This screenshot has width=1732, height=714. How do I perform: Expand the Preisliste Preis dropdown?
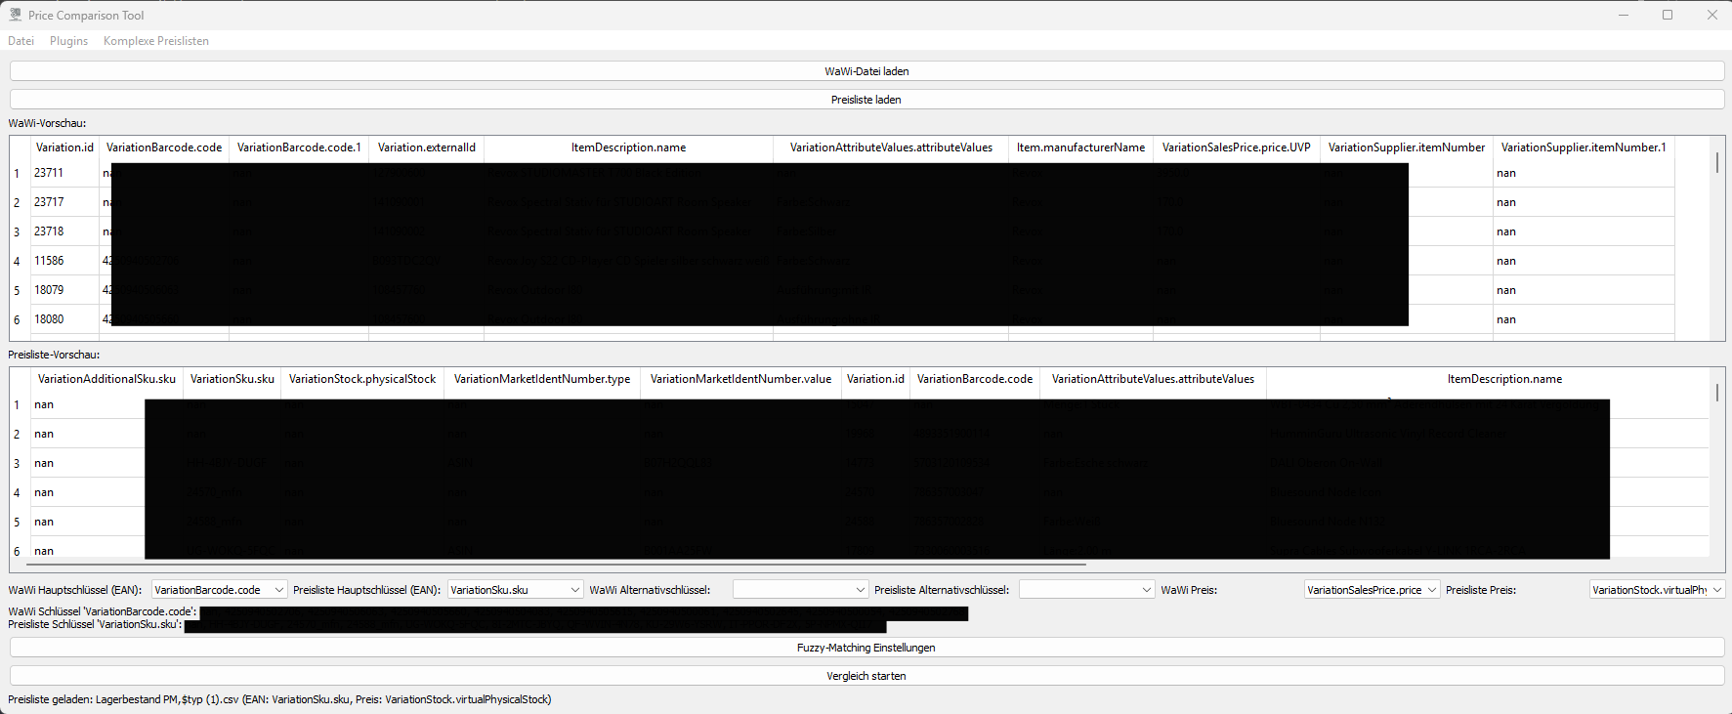[x=1657, y=590]
